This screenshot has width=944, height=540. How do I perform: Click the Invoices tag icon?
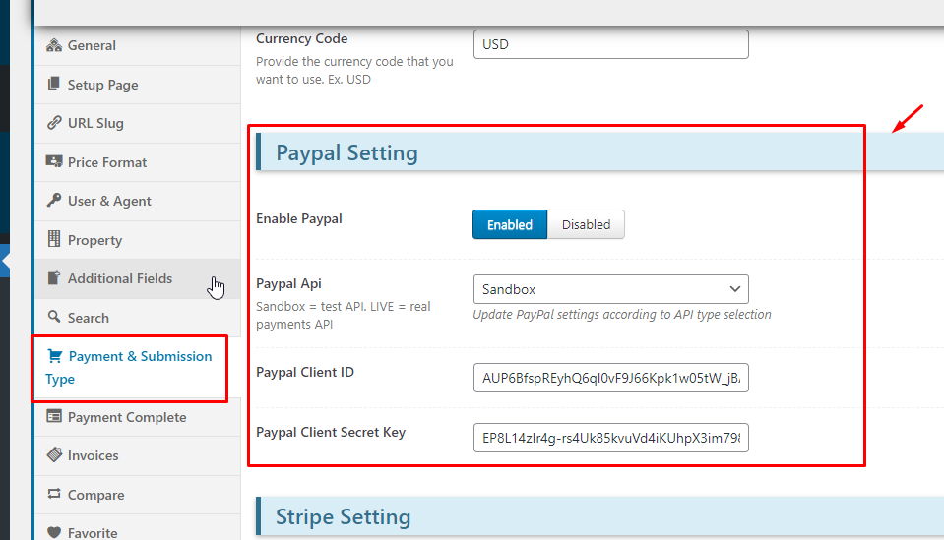pyautogui.click(x=54, y=454)
